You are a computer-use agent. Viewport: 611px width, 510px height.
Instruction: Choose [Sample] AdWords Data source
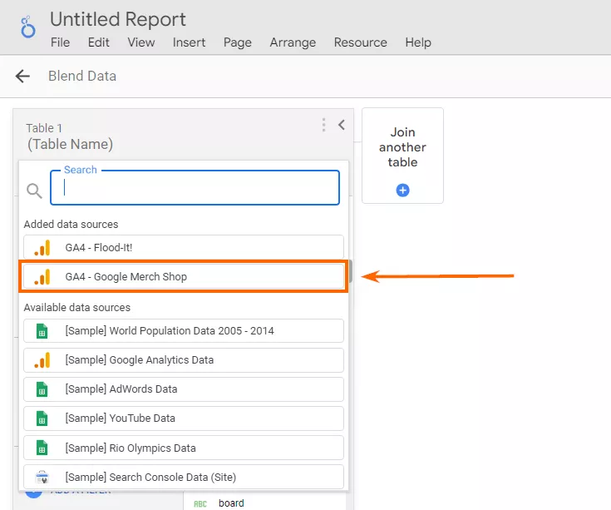(x=184, y=389)
